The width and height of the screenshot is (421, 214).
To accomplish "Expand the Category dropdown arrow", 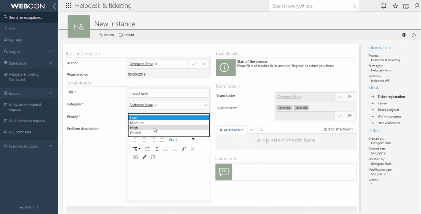I will (x=206, y=105).
